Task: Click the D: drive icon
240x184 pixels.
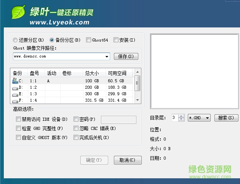Action: point(15,88)
